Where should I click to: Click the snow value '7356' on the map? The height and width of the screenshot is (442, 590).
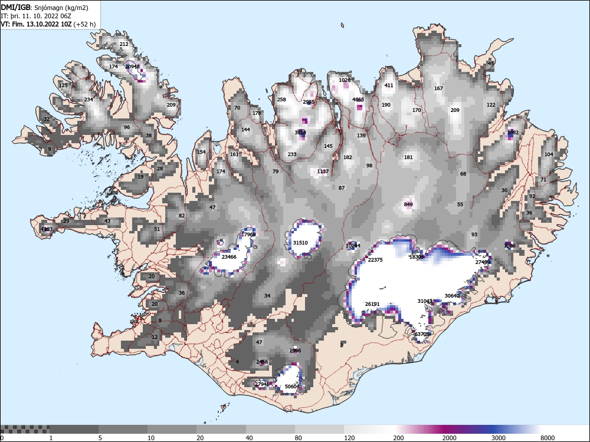point(510,246)
